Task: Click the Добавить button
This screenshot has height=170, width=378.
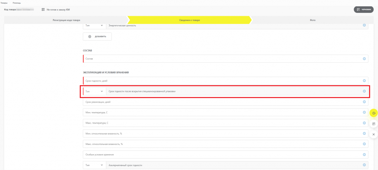Action: click(97, 37)
